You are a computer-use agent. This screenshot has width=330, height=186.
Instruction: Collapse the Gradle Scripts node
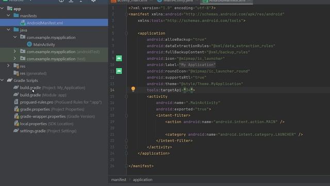coord(2,80)
